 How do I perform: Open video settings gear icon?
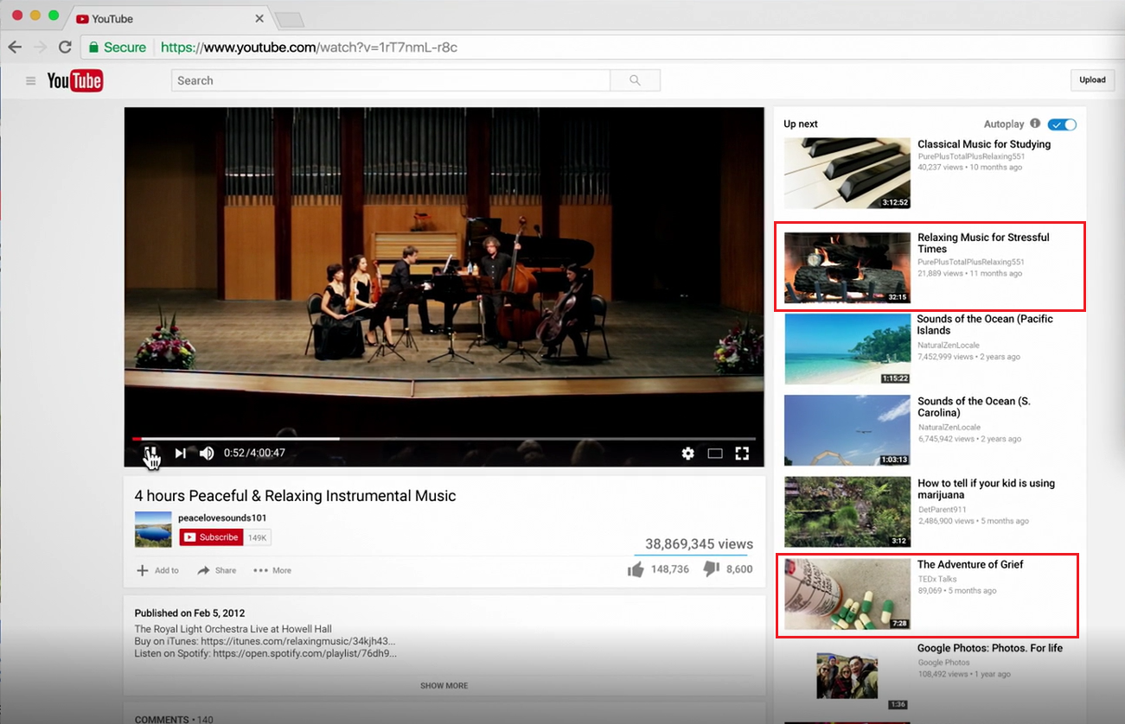(x=687, y=454)
